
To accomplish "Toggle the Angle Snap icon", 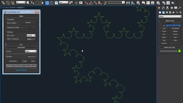I will 91,3.
